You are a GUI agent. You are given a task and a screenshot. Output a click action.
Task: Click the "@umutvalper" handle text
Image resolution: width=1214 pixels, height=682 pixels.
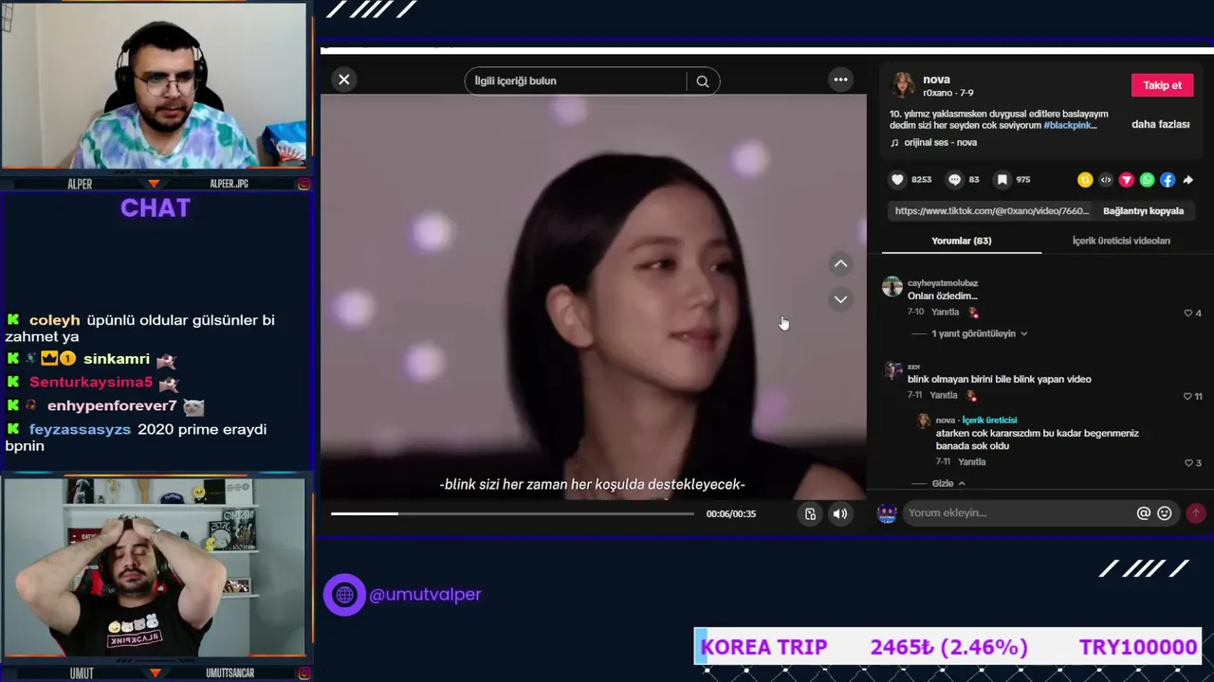425,595
